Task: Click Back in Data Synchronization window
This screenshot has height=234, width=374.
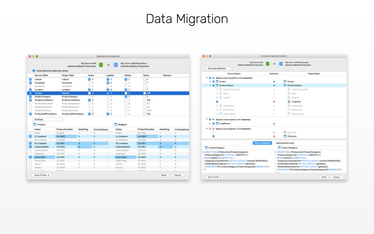Action: [164, 175]
